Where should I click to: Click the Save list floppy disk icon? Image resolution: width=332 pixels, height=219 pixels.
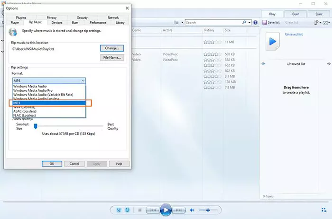click(x=265, y=22)
